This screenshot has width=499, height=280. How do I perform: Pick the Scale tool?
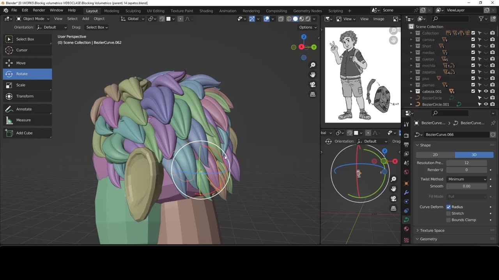coord(27,85)
